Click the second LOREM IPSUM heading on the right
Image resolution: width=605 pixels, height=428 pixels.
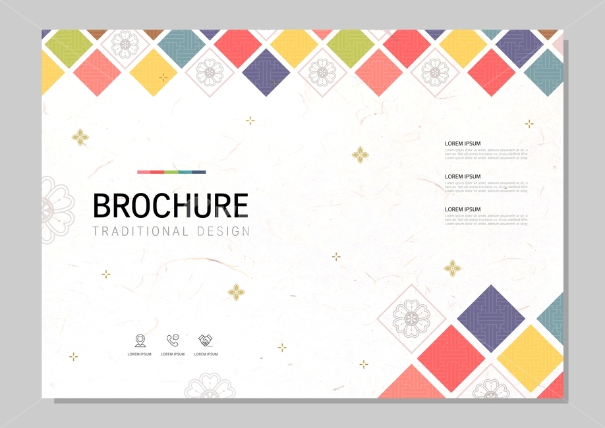pos(463,176)
